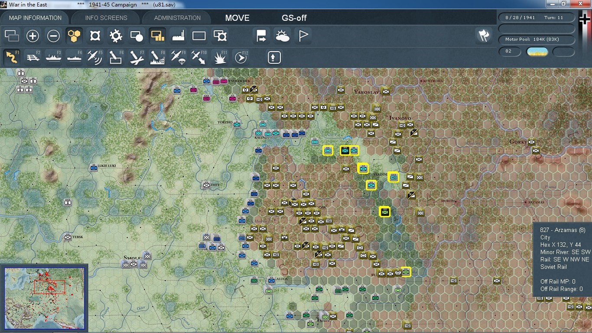Viewport: 592px width, 333px height.
Task: Zoom in with the plus icon
Action: pyautogui.click(x=33, y=36)
